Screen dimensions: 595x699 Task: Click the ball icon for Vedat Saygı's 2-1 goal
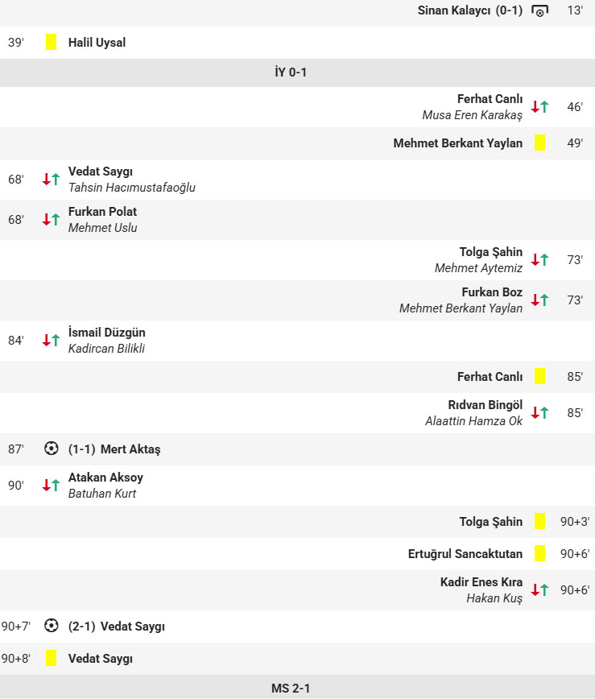[52, 626]
